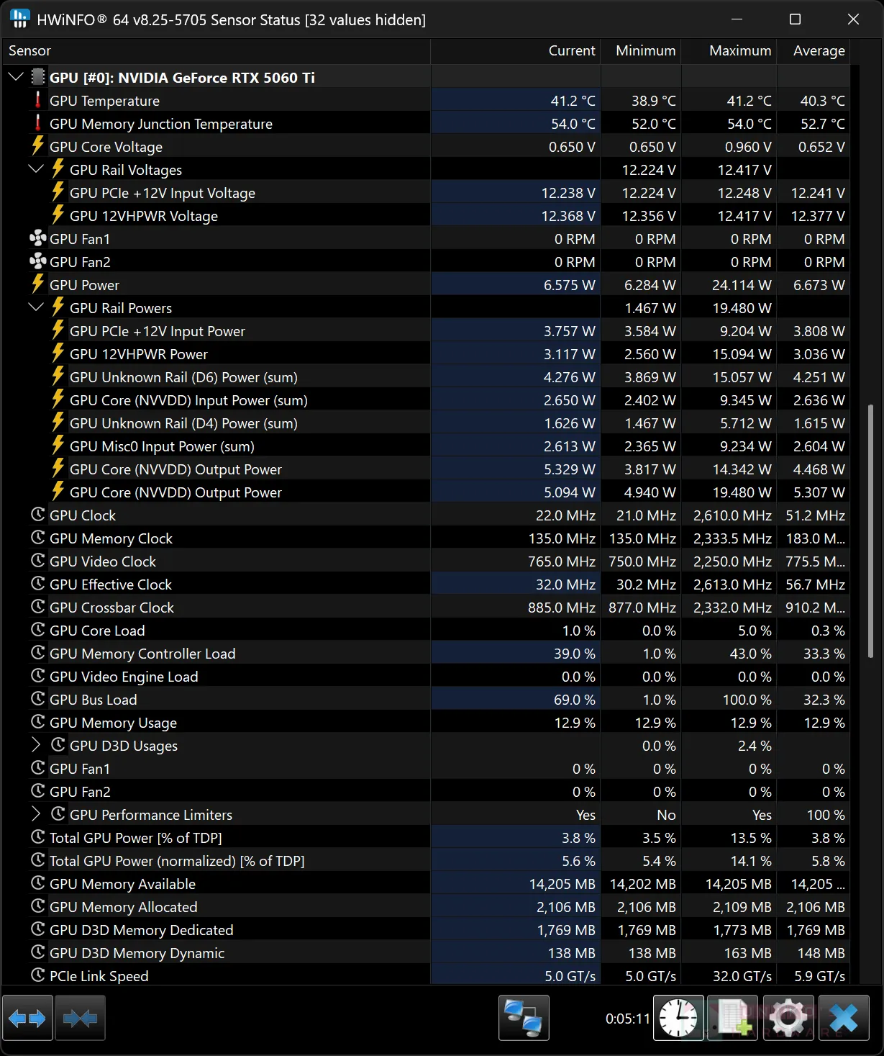
Task: Click the 24.114 W maximum GPU Power value
Action: pos(742,285)
